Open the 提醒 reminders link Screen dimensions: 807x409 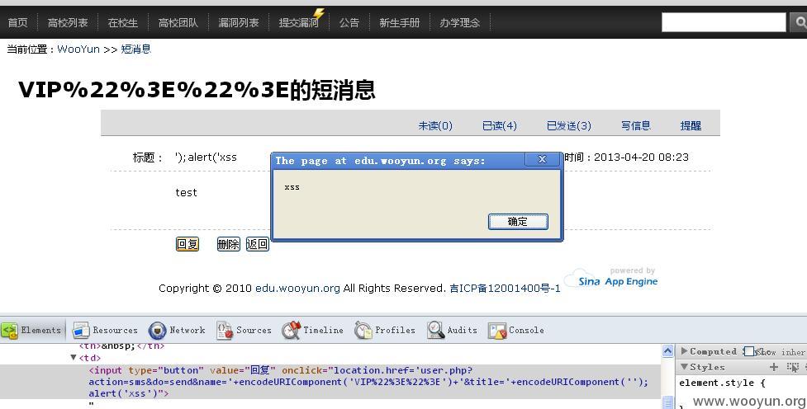(691, 126)
